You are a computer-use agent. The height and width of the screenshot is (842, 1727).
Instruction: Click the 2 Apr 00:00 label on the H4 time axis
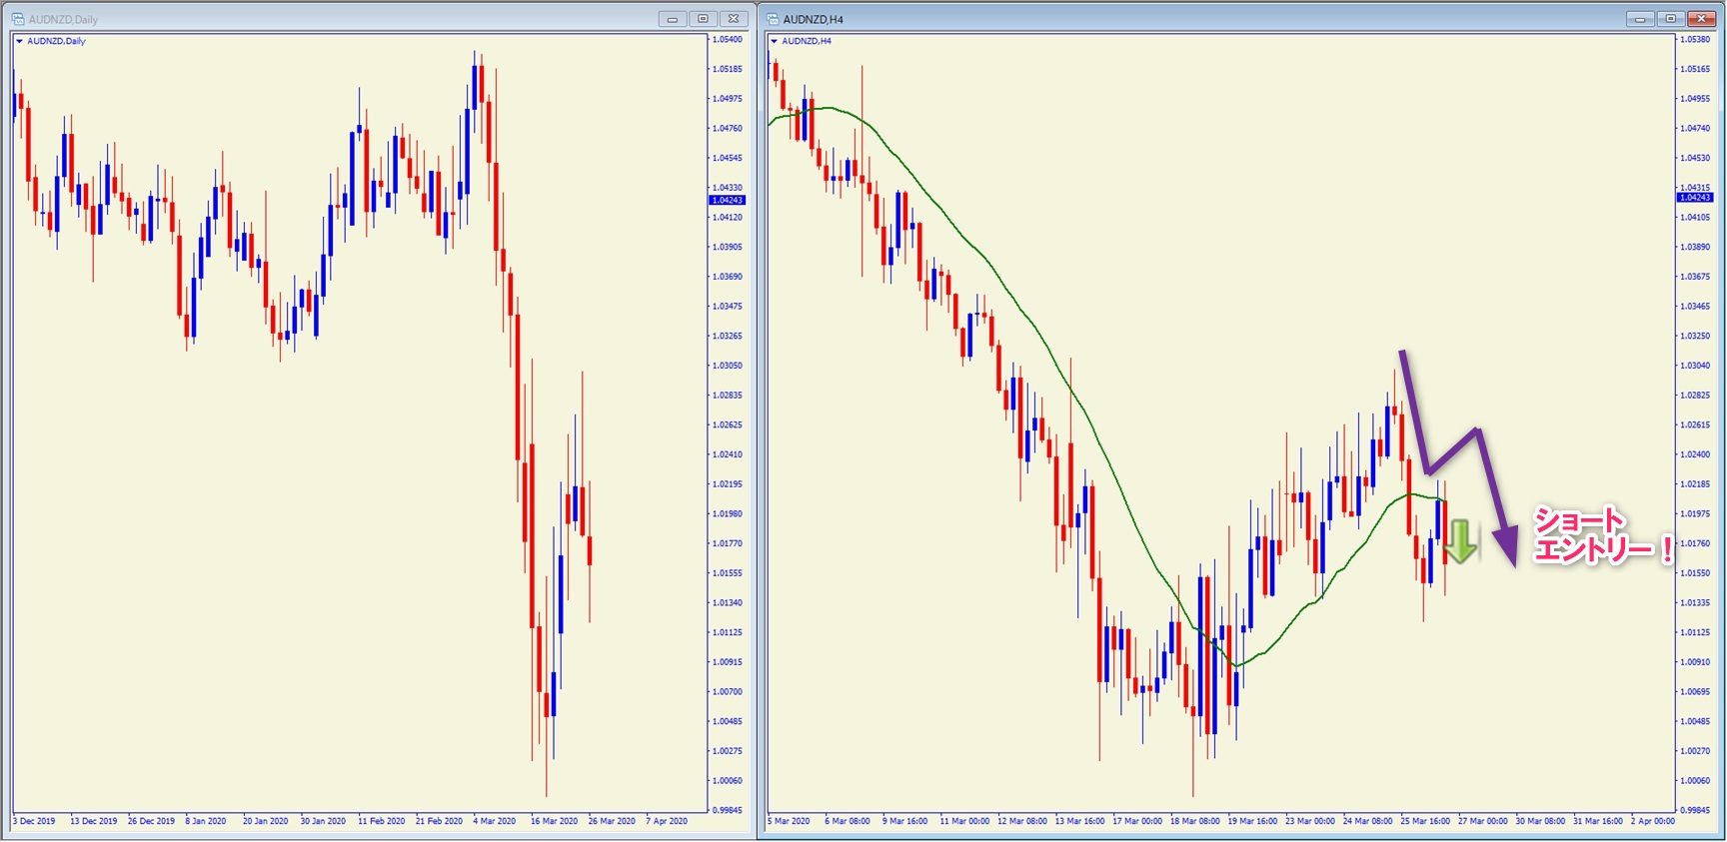pos(1653,821)
